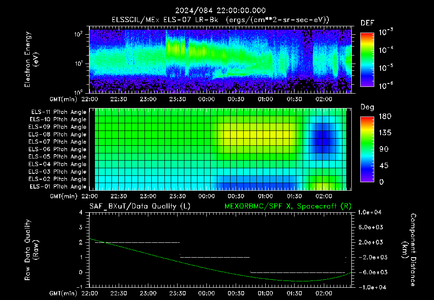The height and width of the screenshot is (300, 434).
Task: Select the ELS-10 Pitch Angle row label
Action: coord(58,119)
